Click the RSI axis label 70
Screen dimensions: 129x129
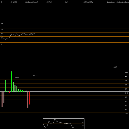point(2,30)
